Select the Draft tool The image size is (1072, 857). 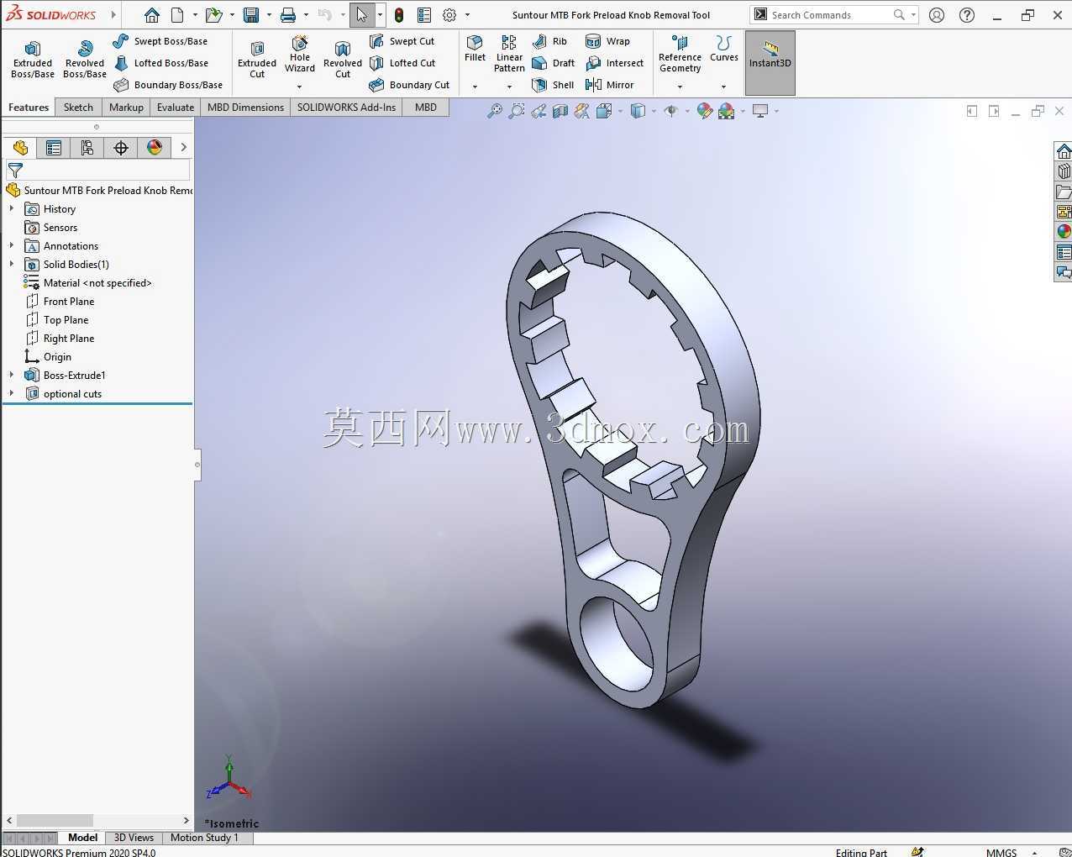click(553, 63)
